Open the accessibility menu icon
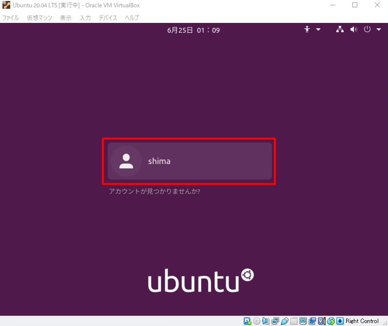The image size is (388, 326). [307, 29]
